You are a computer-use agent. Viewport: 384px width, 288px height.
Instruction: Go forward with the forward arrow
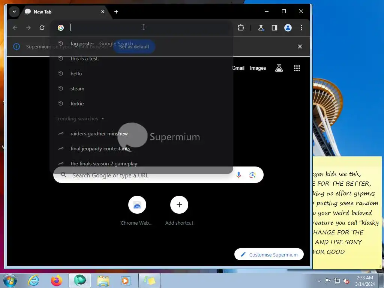[x=28, y=28]
